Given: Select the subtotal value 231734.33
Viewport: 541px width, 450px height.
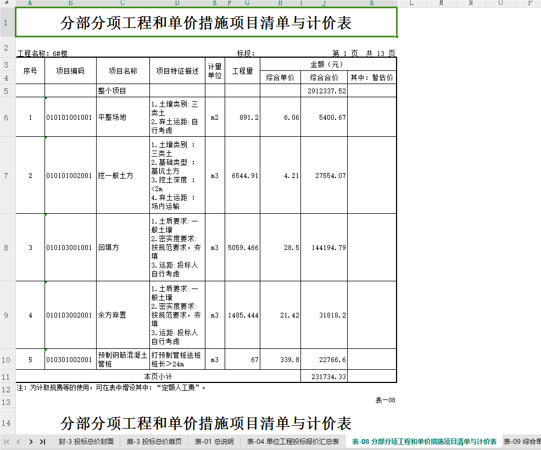Looking at the screenshot, I should click(324, 376).
